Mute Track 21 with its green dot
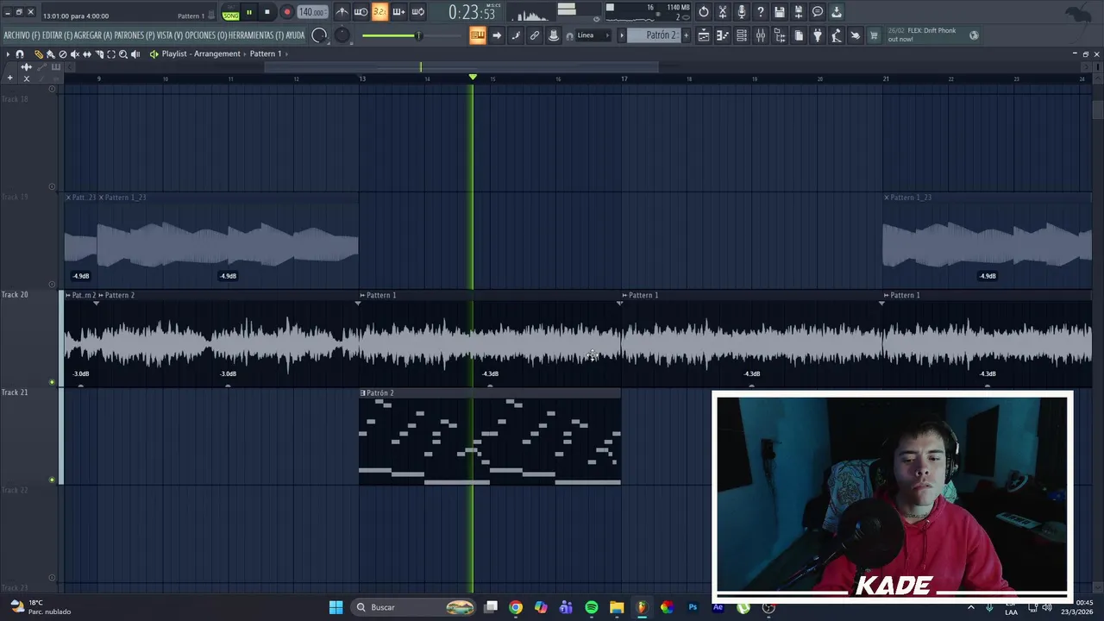This screenshot has height=621, width=1104. pos(52,480)
